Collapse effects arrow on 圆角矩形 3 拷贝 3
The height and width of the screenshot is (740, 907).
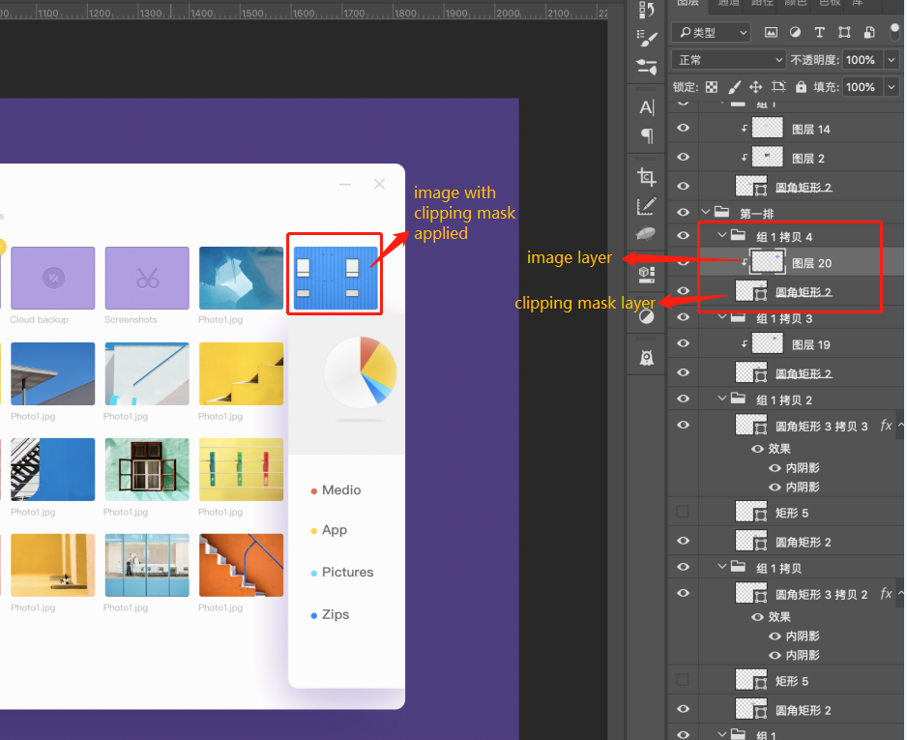[900, 425]
